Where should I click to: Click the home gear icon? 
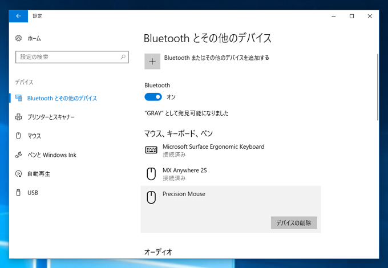click(x=19, y=38)
